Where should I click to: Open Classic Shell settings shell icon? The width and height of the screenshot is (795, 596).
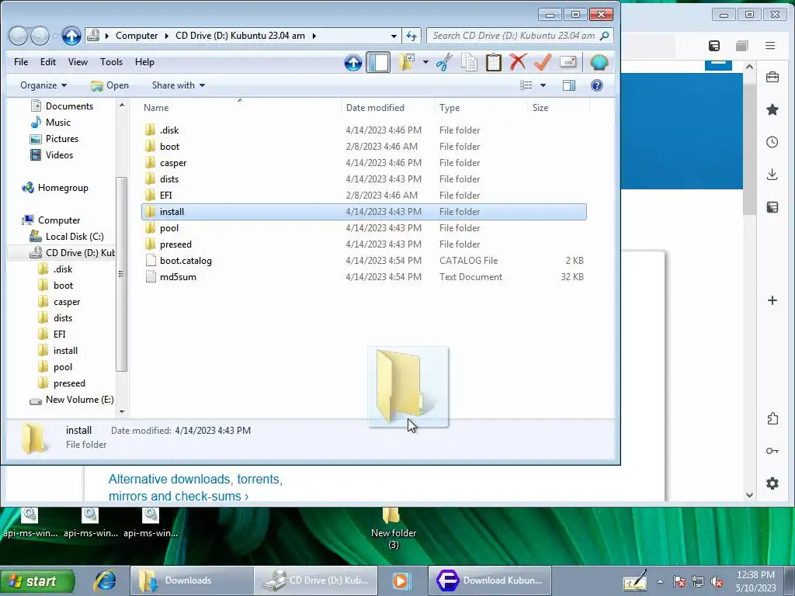pyautogui.click(x=599, y=62)
